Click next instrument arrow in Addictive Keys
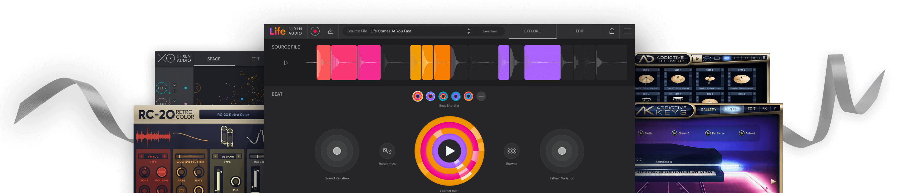The width and height of the screenshot is (899, 193). [773, 181]
